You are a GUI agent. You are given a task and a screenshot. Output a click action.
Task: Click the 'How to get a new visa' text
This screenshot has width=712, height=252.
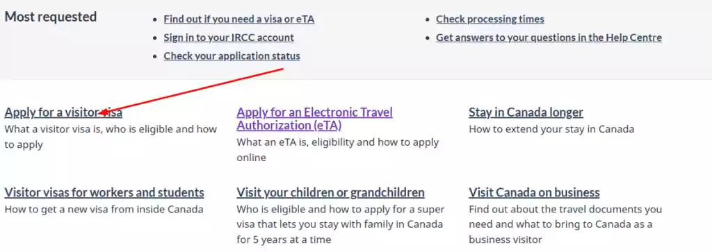[x=104, y=210]
